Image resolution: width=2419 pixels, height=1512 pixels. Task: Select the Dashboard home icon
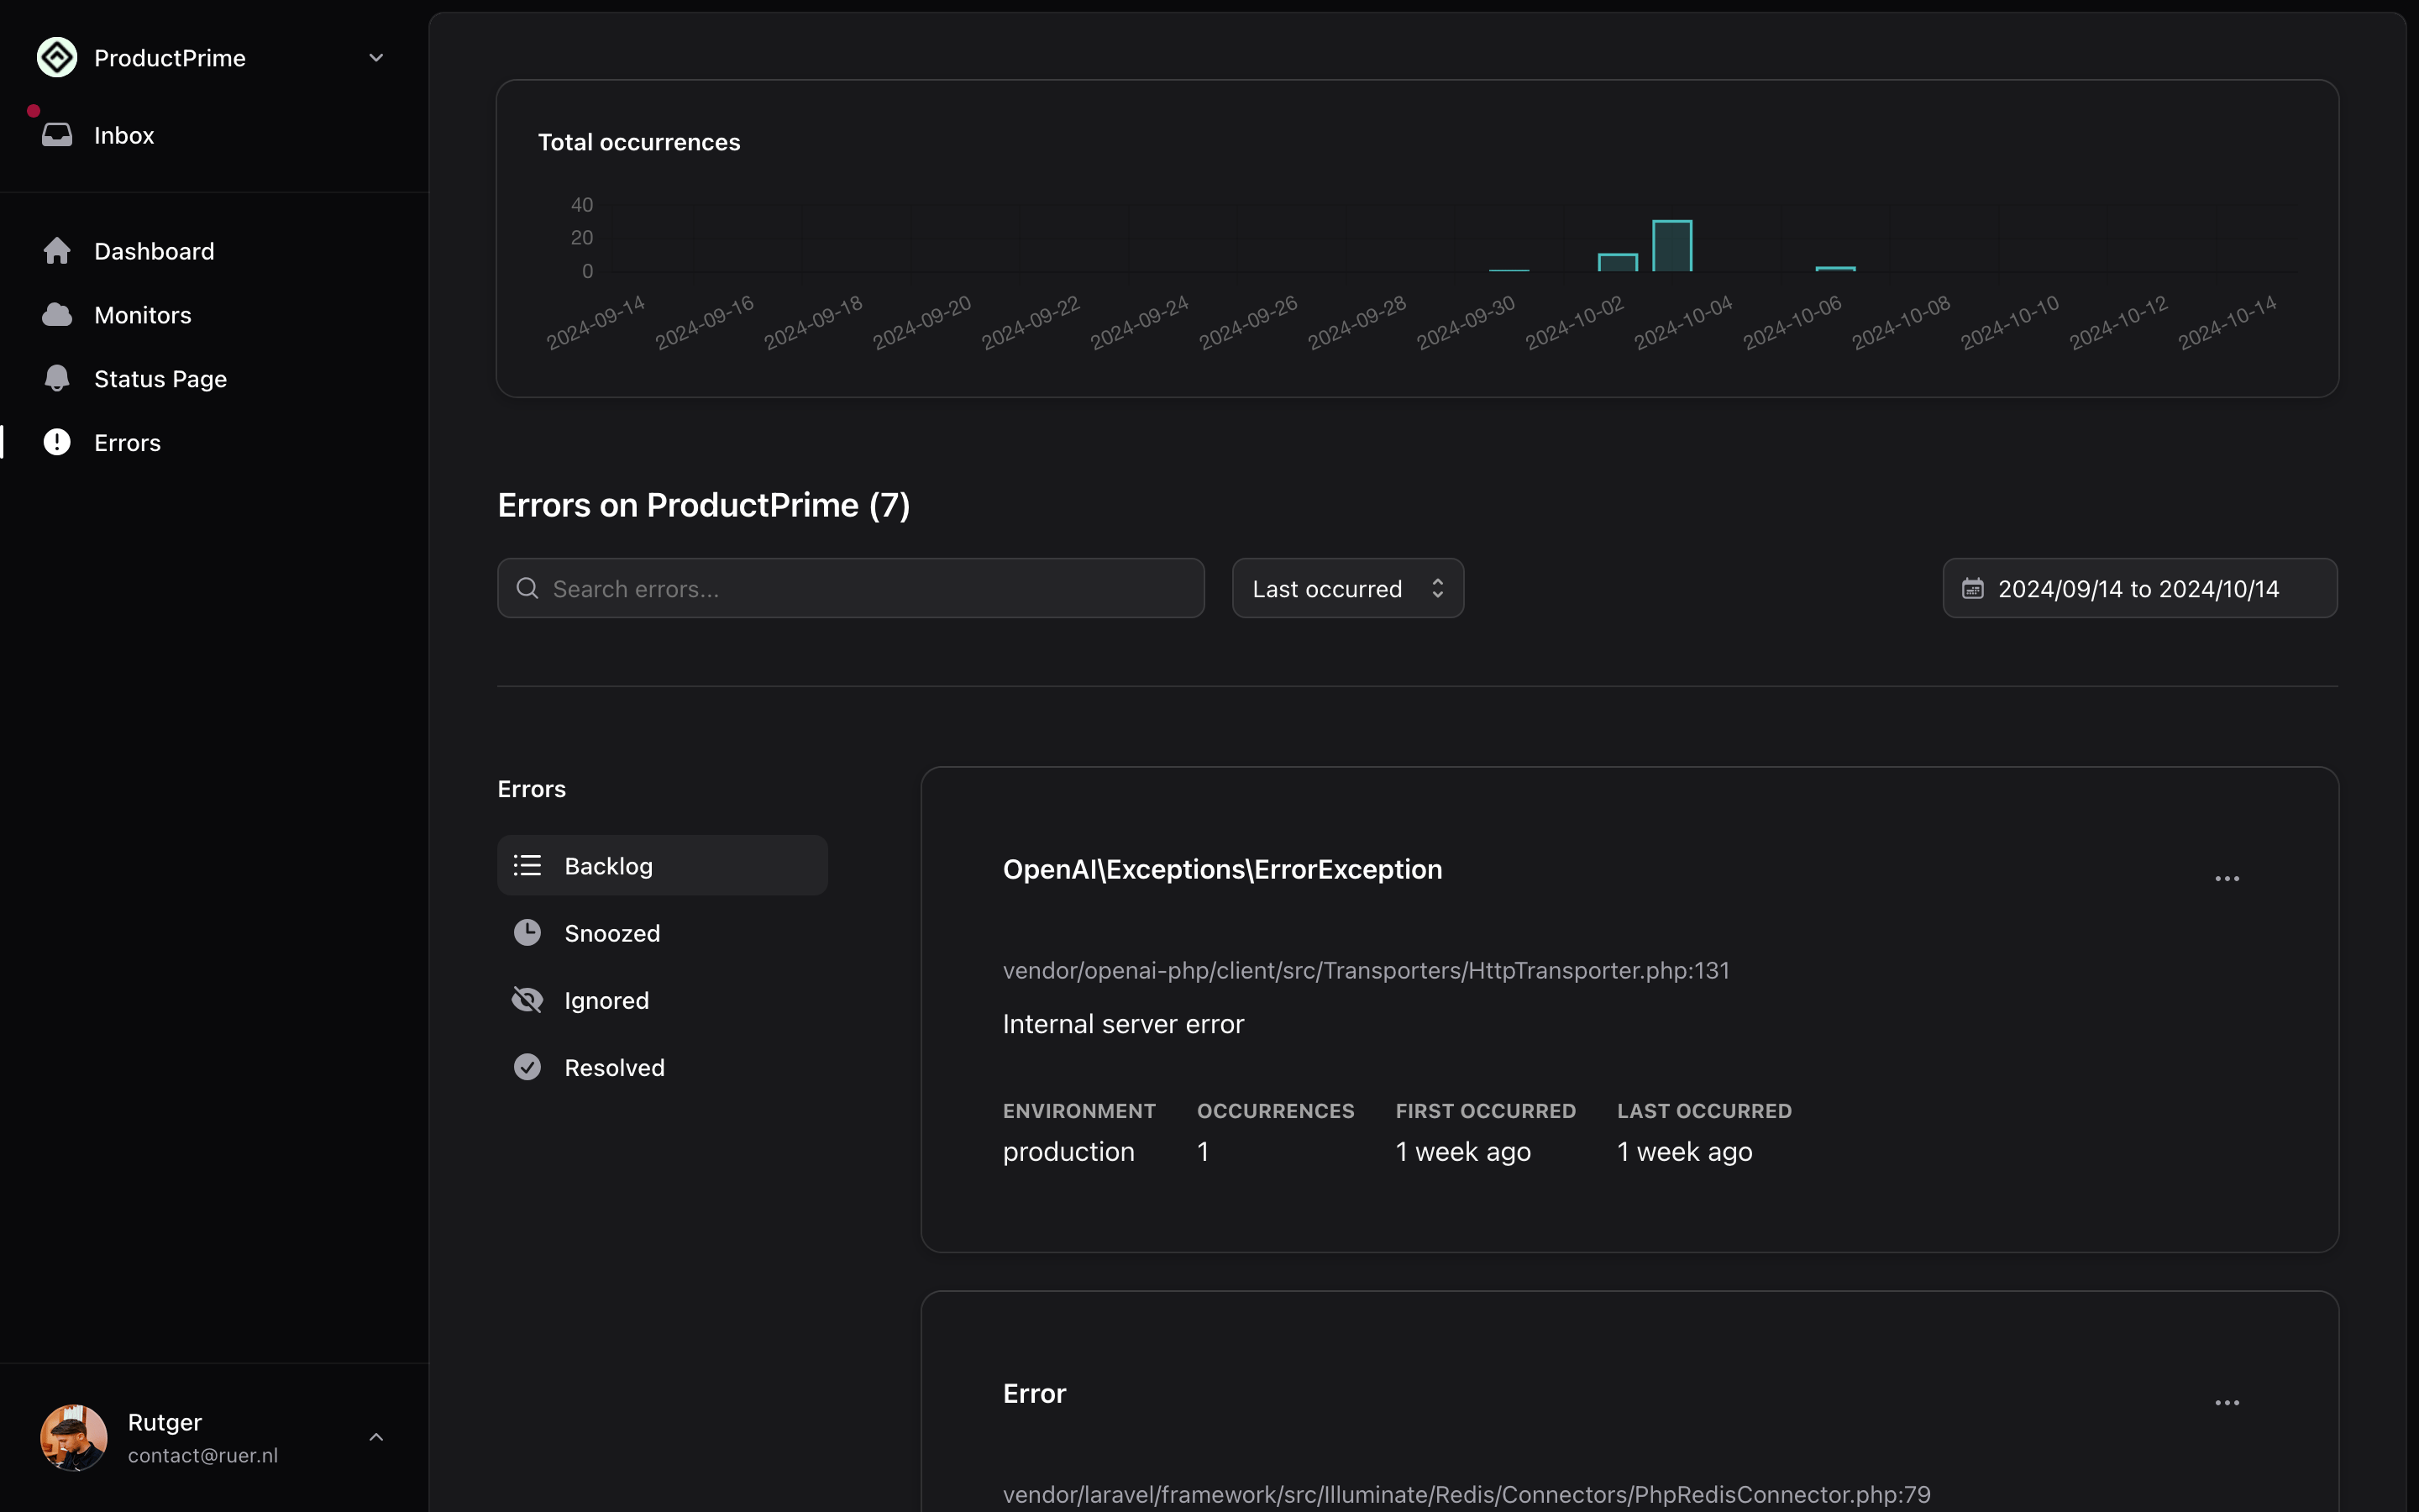tap(57, 250)
